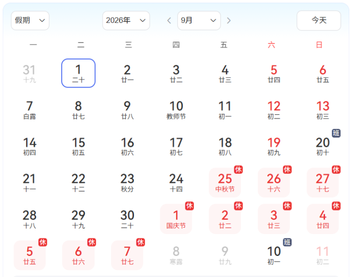
Task: Select September 30 date cell
Action: tap(127, 219)
